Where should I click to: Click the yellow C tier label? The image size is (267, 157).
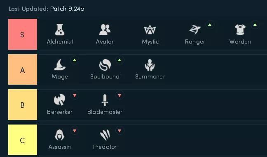pyautogui.click(x=23, y=140)
